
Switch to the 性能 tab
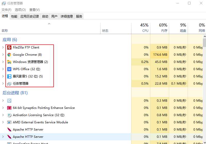14,17
